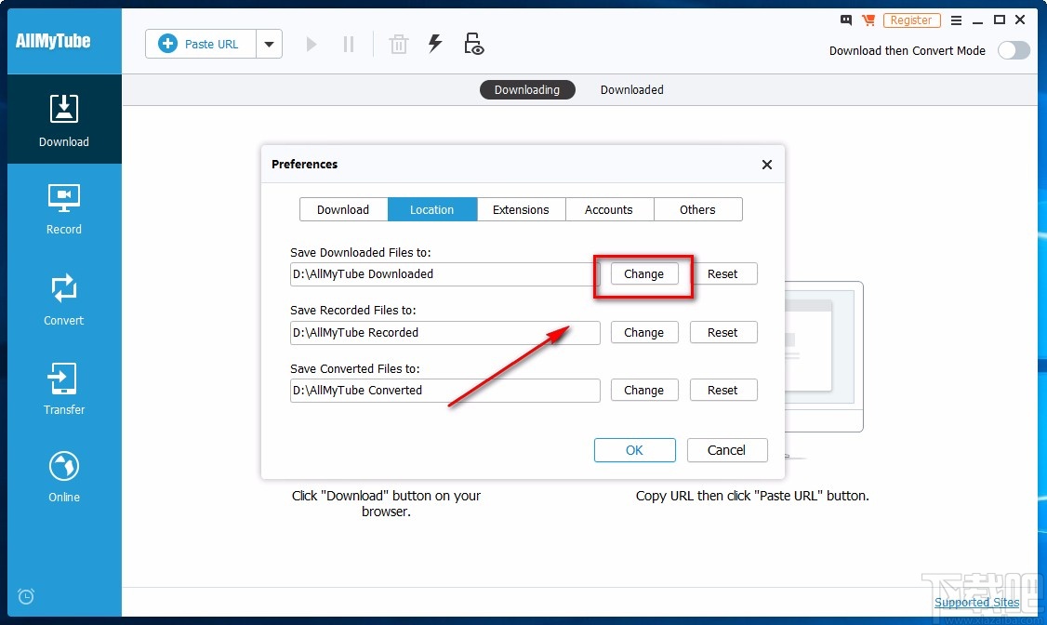Switch to the Convert section

64,299
